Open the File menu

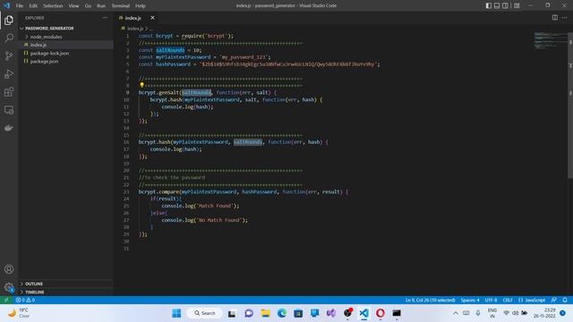[x=20, y=5]
